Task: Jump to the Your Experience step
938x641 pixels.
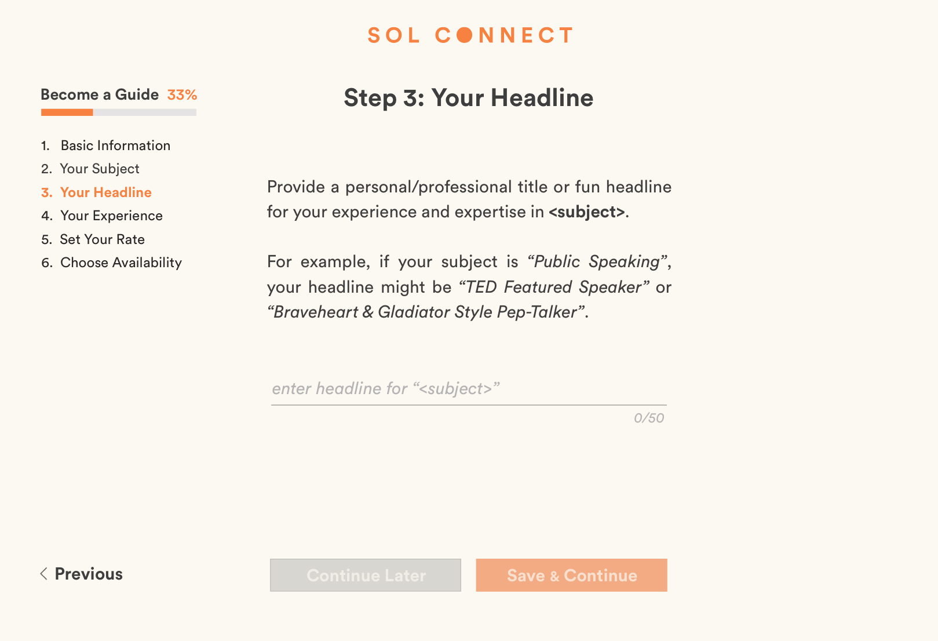Action: (111, 216)
